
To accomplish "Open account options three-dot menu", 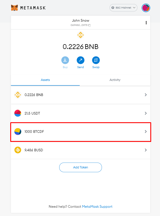I will click(146, 23).
